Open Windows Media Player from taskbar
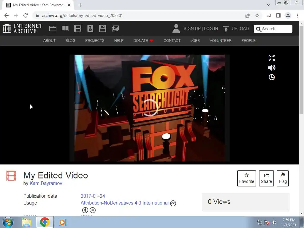This screenshot has width=304, height=228. point(62,222)
